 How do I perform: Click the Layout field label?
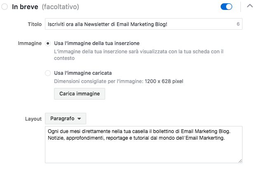33,119
